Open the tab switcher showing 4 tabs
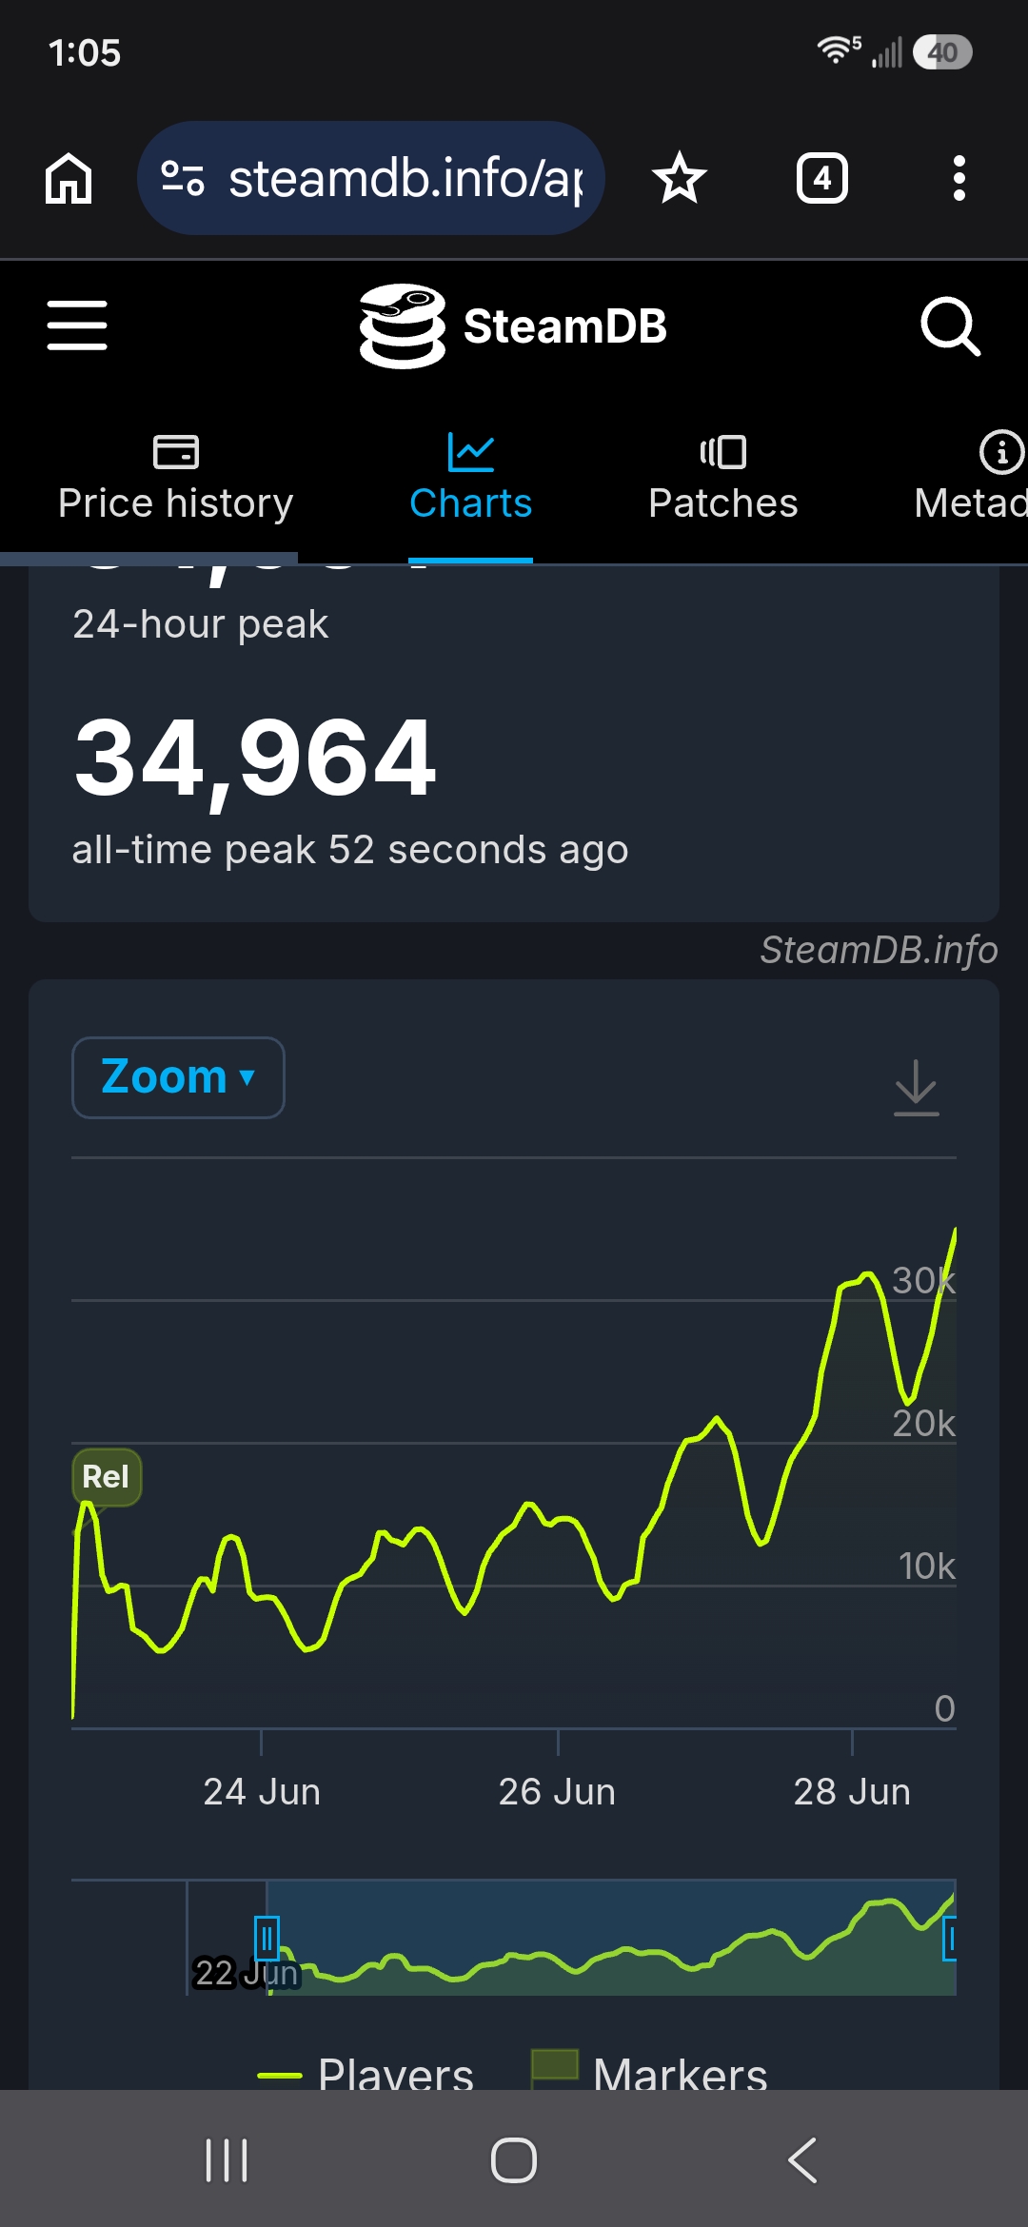 (822, 178)
